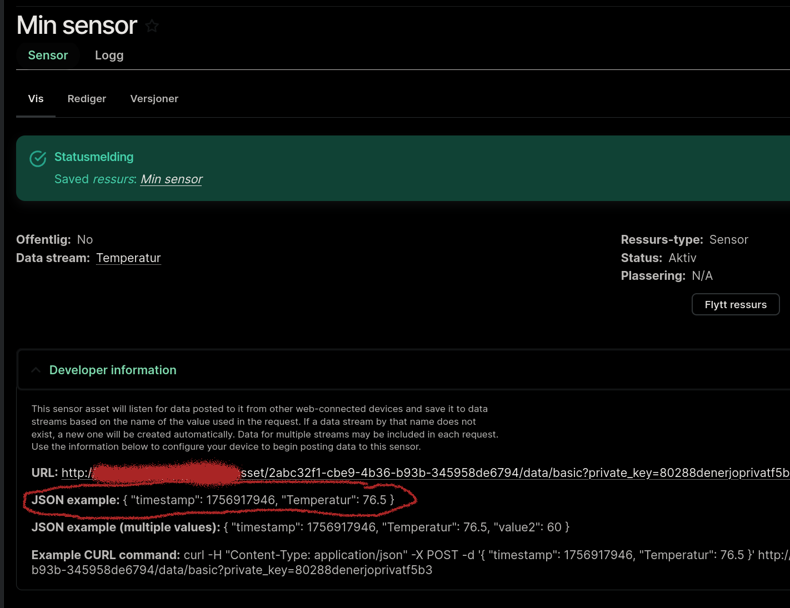Click the JSON example (multiple values) line
Screen dimensions: 790x608
[x=300, y=527]
